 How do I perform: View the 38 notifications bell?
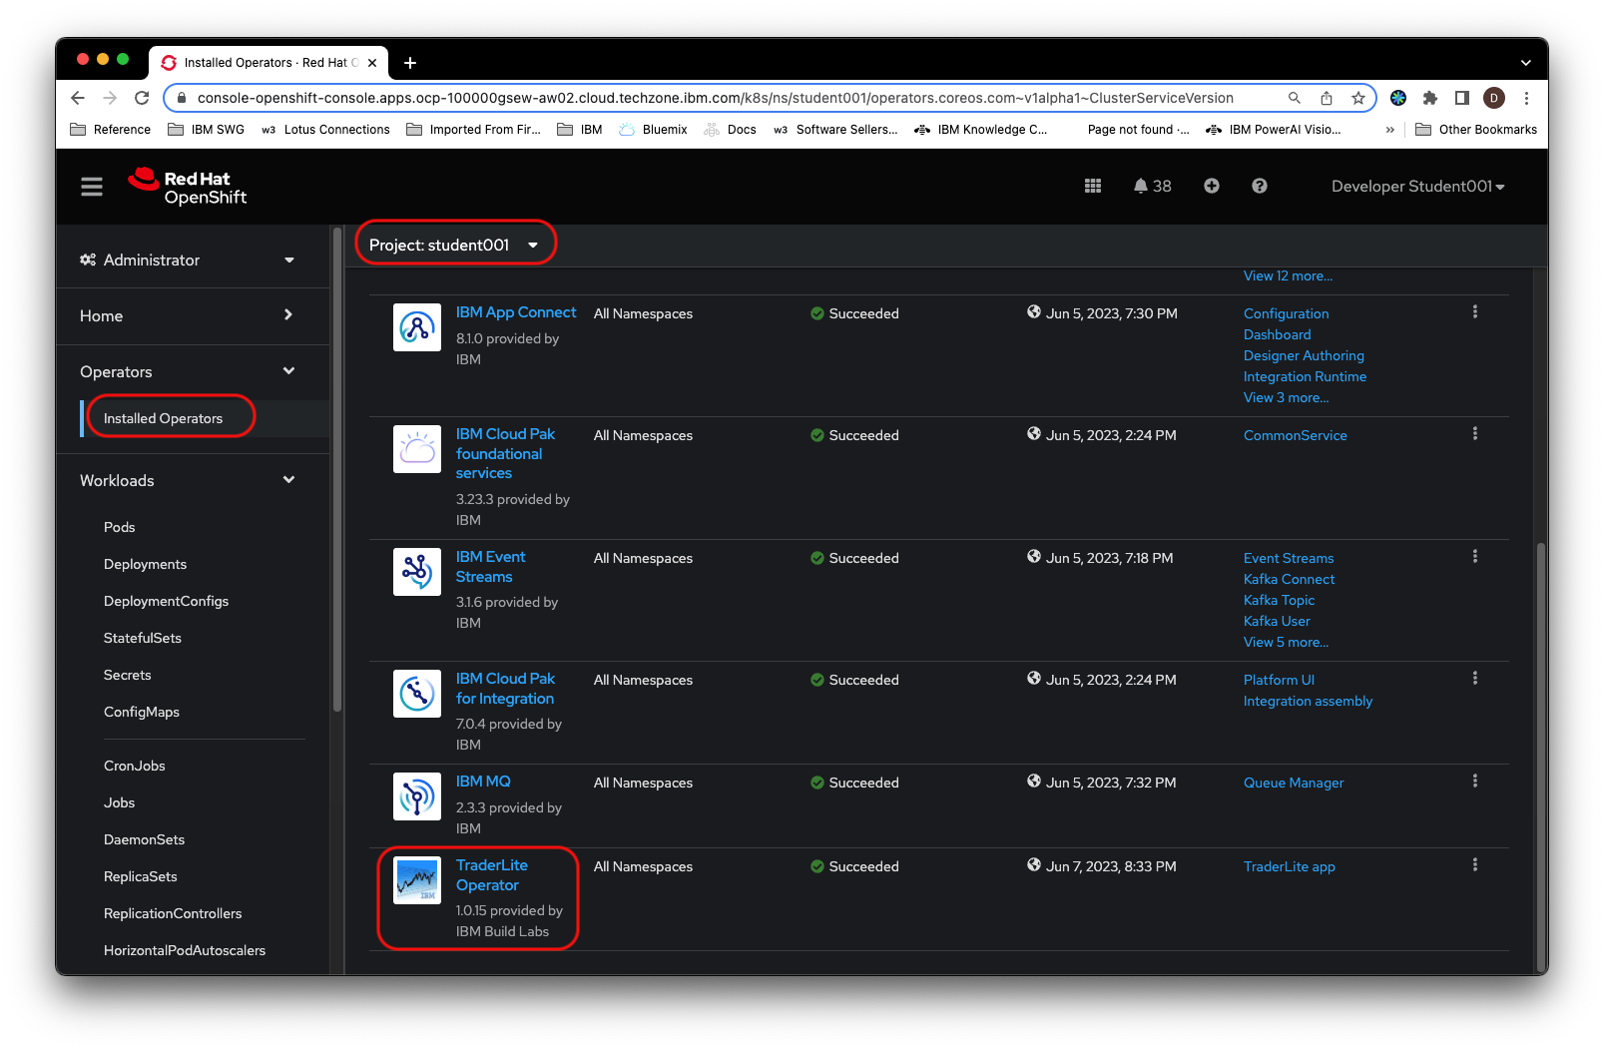pyautogui.click(x=1152, y=186)
